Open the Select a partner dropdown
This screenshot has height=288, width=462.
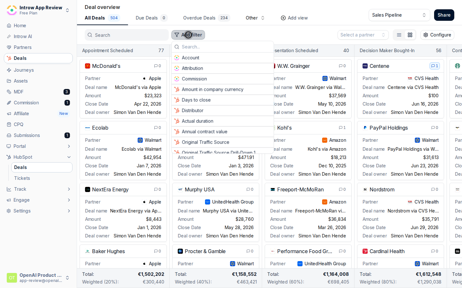(x=363, y=35)
